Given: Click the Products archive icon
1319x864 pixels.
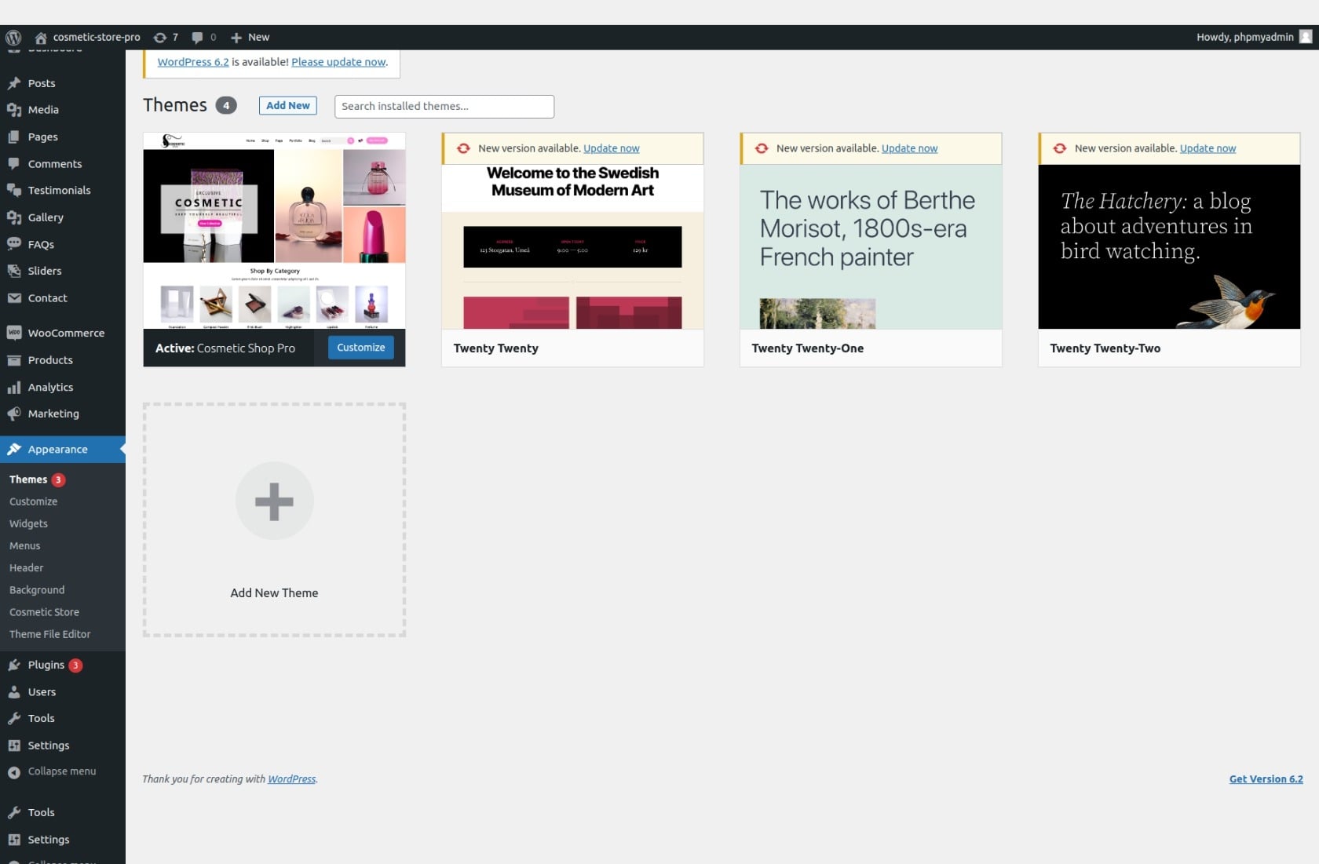Looking at the screenshot, I should pyautogui.click(x=14, y=360).
